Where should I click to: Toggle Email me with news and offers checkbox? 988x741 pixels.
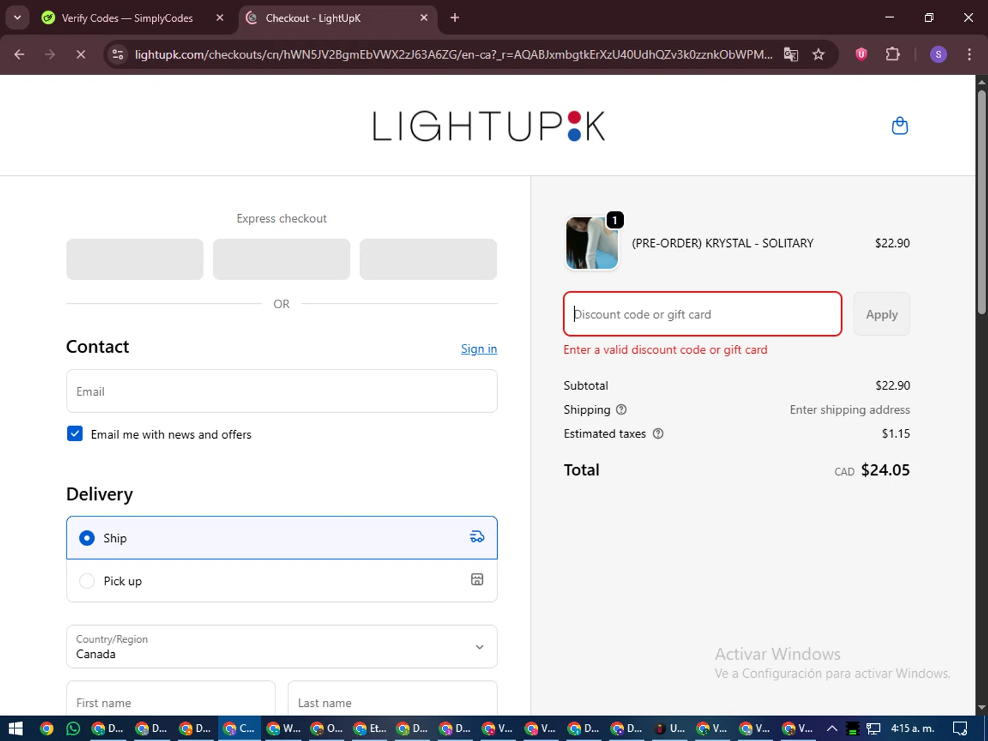(x=74, y=433)
